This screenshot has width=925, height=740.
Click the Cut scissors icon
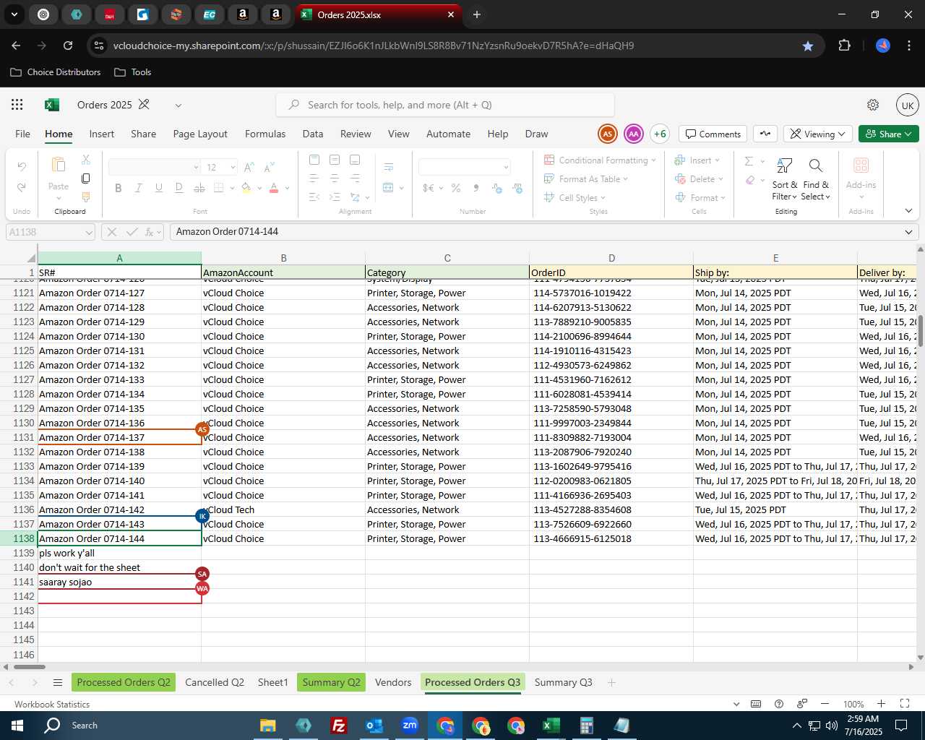[86, 160]
